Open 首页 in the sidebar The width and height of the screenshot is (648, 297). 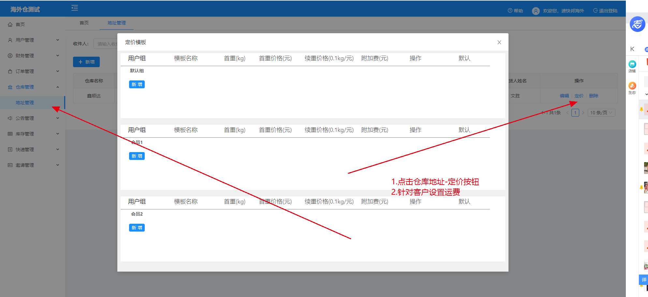(x=33, y=24)
